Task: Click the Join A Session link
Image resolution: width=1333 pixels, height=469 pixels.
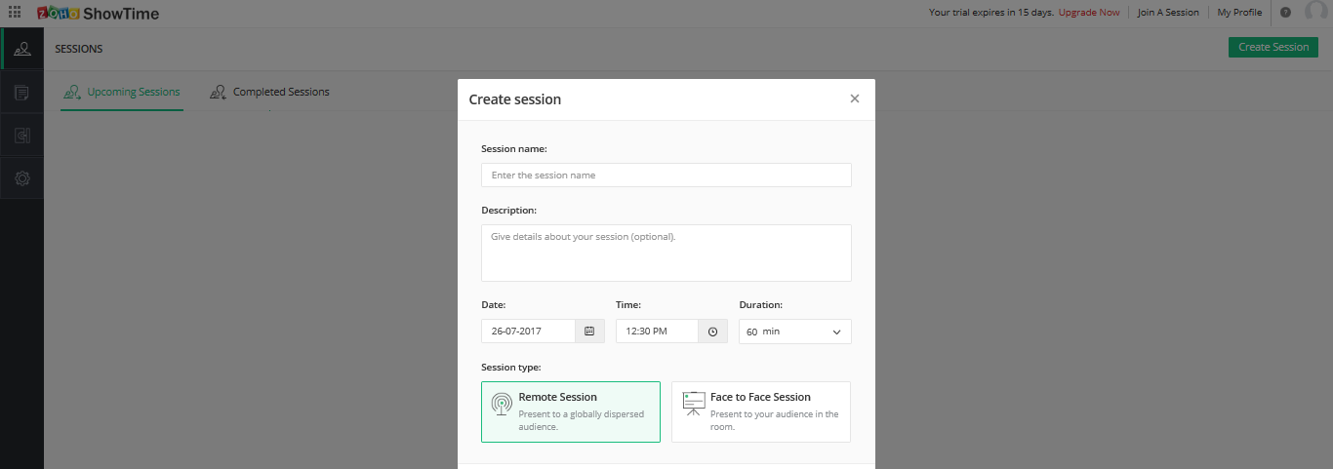Action: pyautogui.click(x=1168, y=13)
